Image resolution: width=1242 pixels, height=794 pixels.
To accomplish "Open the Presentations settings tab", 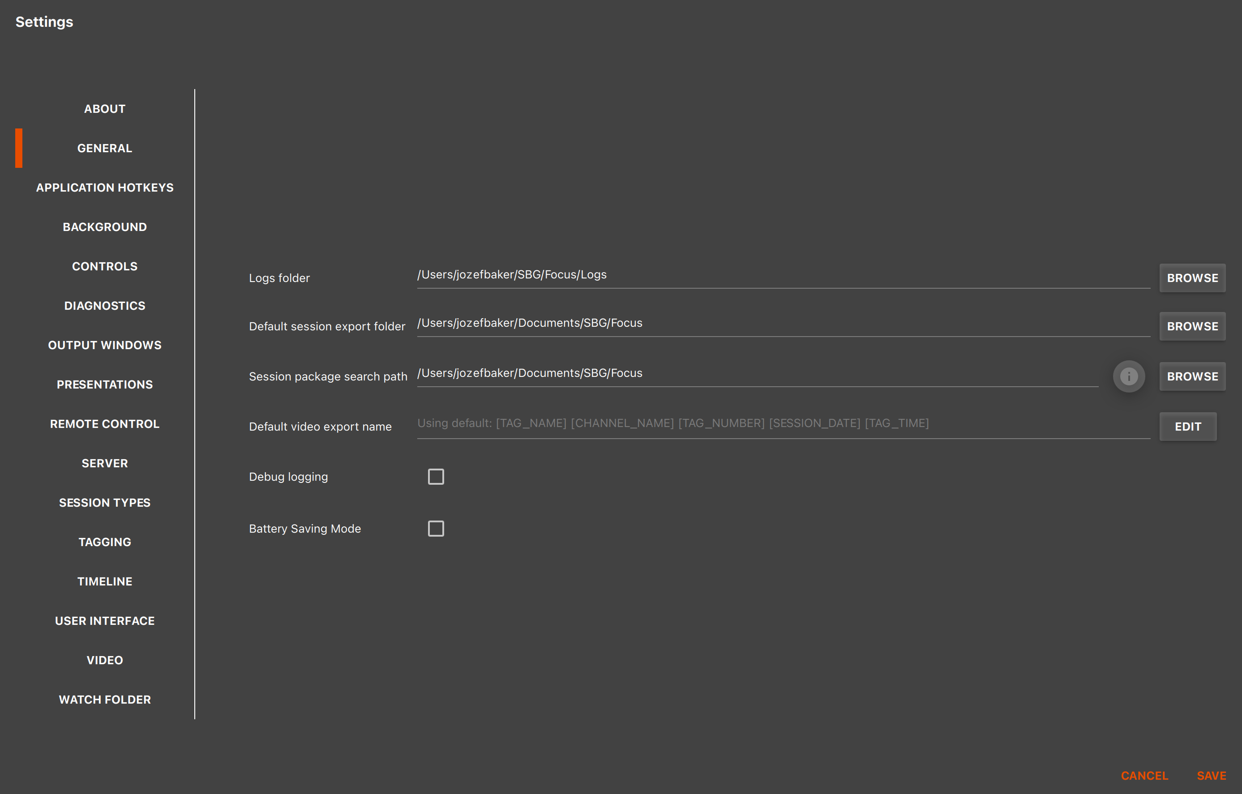I will click(x=105, y=384).
